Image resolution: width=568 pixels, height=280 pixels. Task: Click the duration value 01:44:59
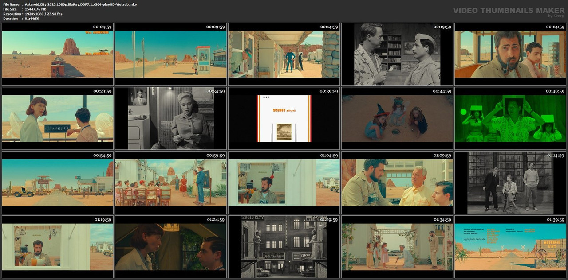click(x=32, y=19)
